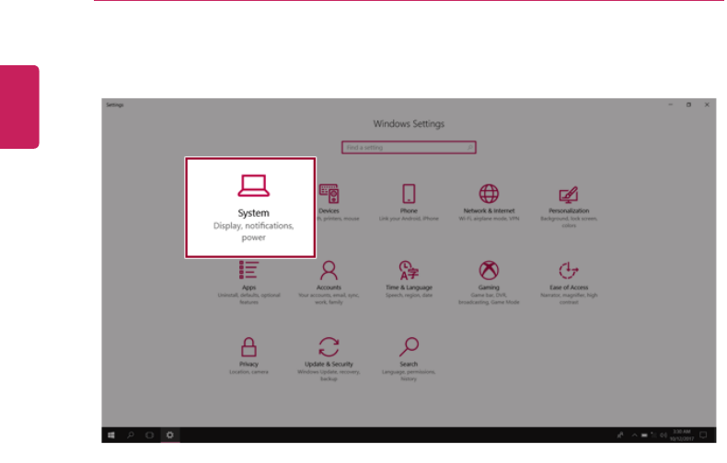Viewport: 727px width, 463px height.
Task: Open the People icon in the taskbar
Action: [x=620, y=435]
